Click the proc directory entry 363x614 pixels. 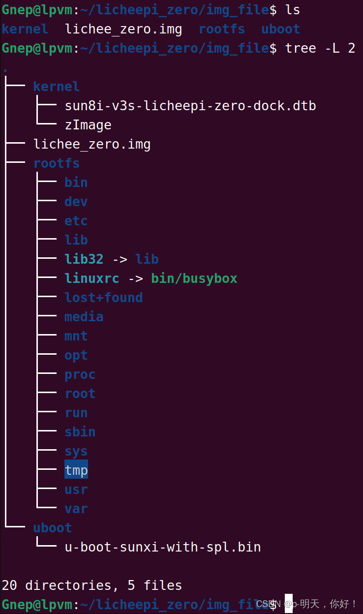pos(80,374)
